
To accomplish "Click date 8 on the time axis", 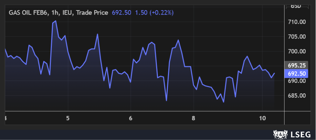I will [193, 118].
